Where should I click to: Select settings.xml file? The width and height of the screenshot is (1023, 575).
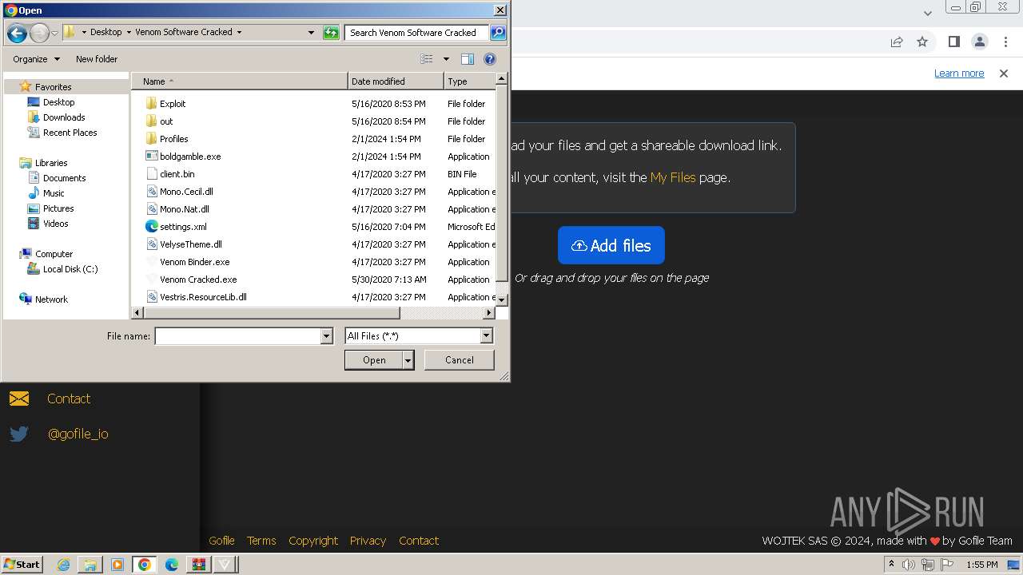point(182,227)
